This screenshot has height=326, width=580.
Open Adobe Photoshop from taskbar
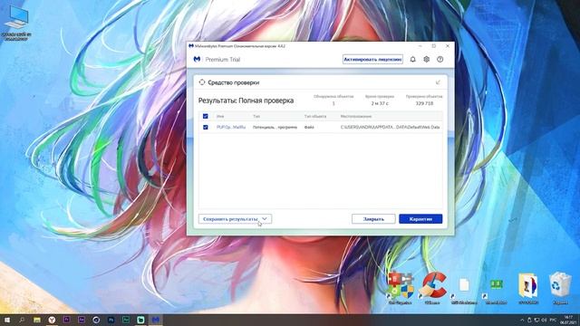(x=111, y=320)
